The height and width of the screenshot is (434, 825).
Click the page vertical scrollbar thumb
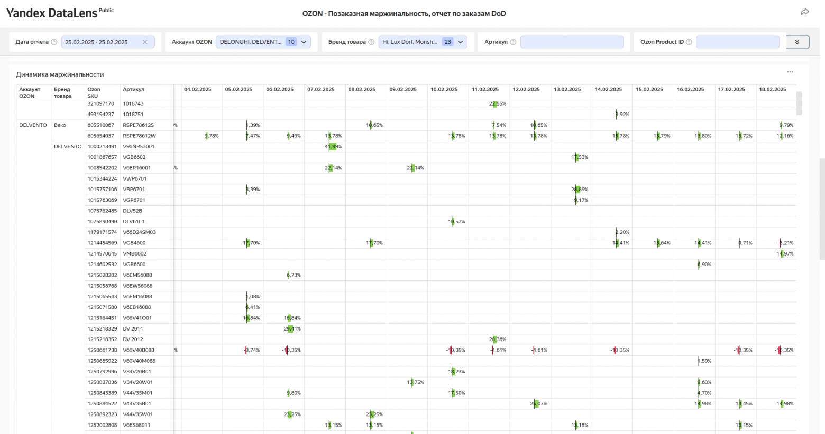pyautogui.click(x=822, y=209)
